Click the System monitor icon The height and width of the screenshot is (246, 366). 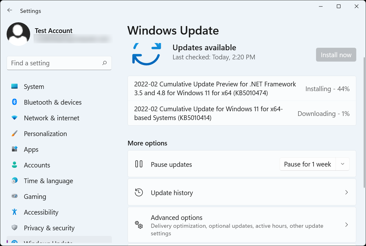pos(14,86)
